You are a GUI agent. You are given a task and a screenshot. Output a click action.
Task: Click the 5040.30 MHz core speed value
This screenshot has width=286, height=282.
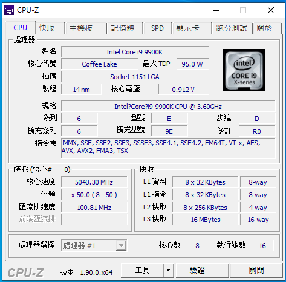point(94,182)
